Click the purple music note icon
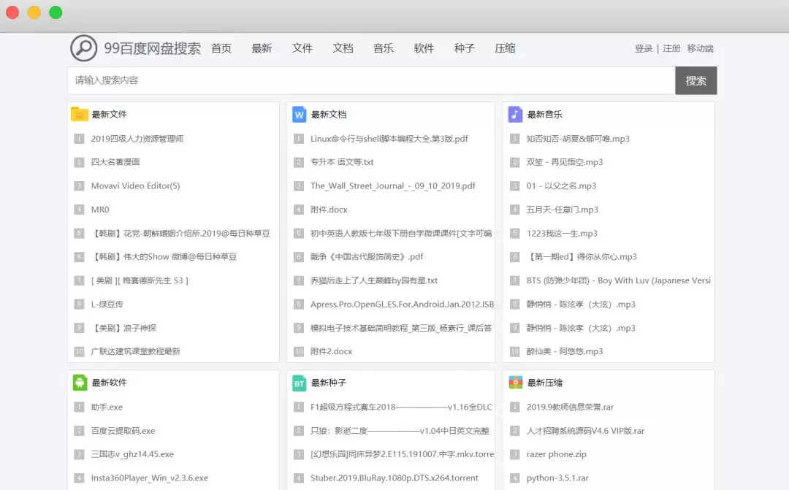 pyautogui.click(x=515, y=114)
